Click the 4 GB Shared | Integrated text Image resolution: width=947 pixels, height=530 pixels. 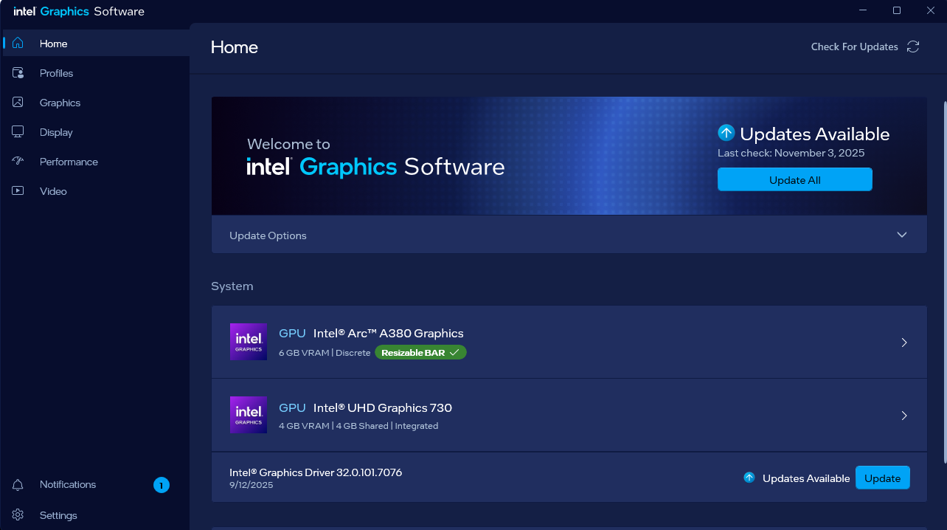387,426
